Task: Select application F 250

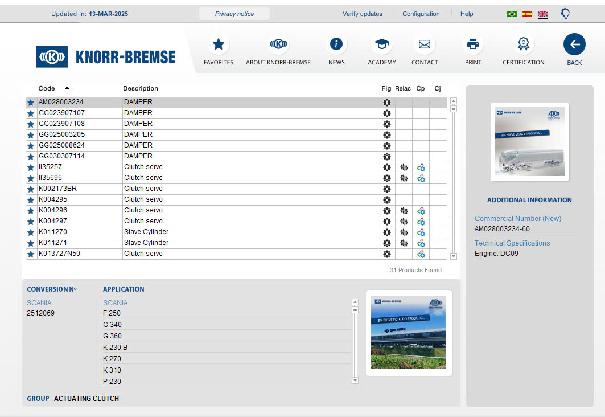Action: pyautogui.click(x=112, y=313)
